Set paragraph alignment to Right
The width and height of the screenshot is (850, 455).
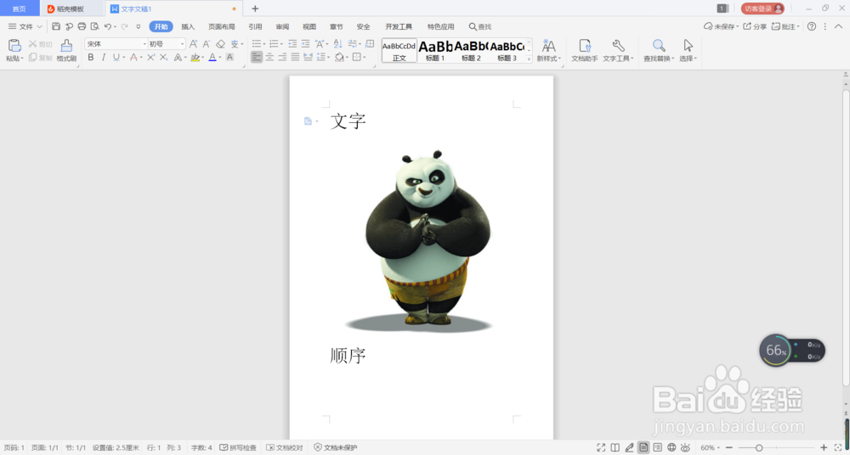282,57
